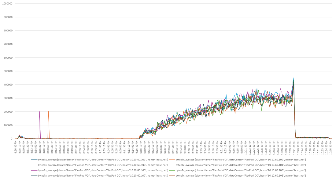Click the 8:46:30 PM x-axis label
The width and height of the screenshot is (336, 180).
[64, 147]
